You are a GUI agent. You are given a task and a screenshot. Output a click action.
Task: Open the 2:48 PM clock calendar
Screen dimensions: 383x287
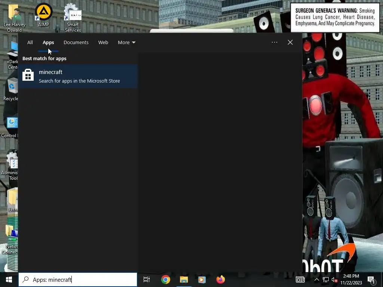point(351,280)
